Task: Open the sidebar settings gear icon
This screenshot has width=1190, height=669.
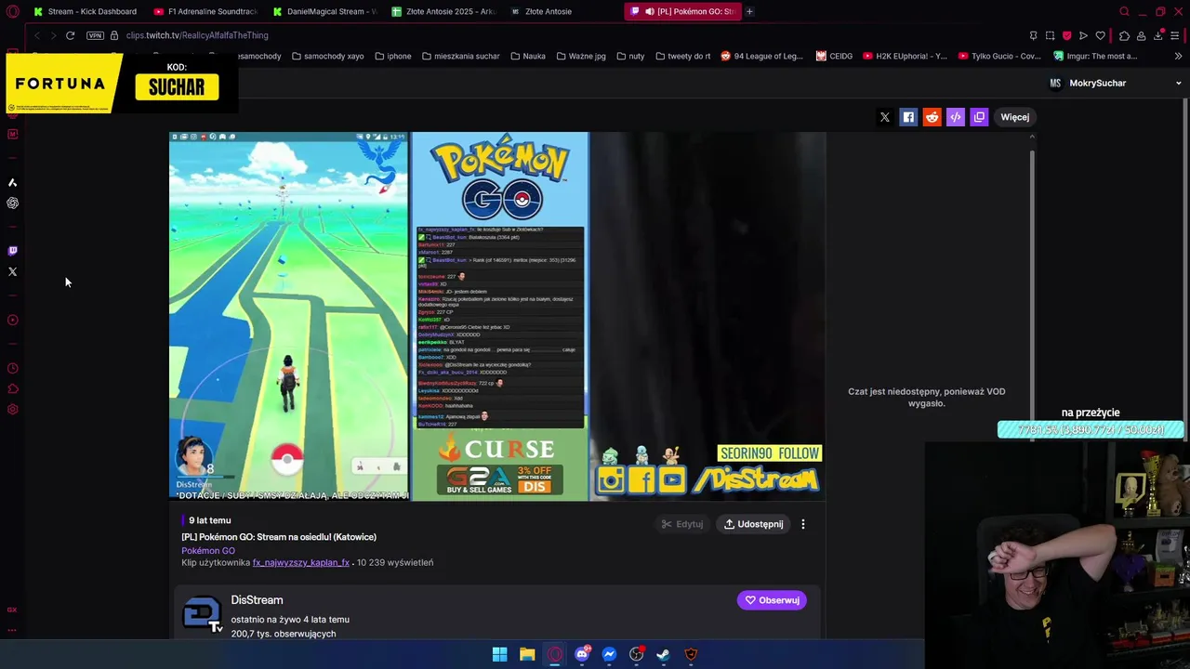Action: [x=13, y=410]
